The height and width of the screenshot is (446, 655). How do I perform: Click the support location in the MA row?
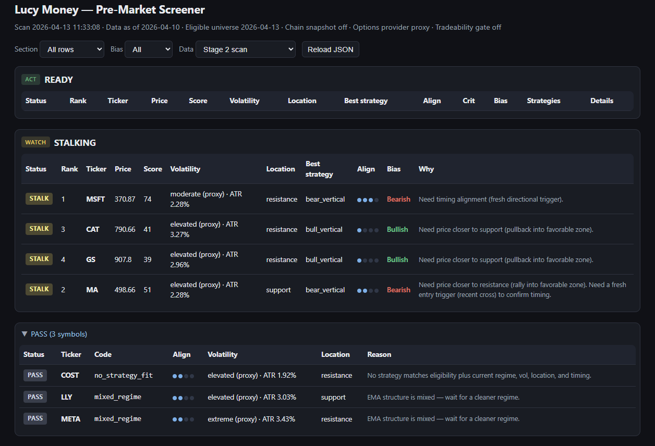click(x=278, y=290)
